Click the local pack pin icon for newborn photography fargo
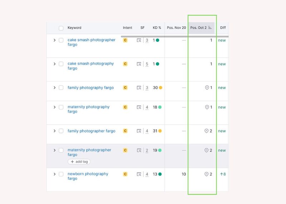Screen dimensions: 286x204 click(206, 174)
